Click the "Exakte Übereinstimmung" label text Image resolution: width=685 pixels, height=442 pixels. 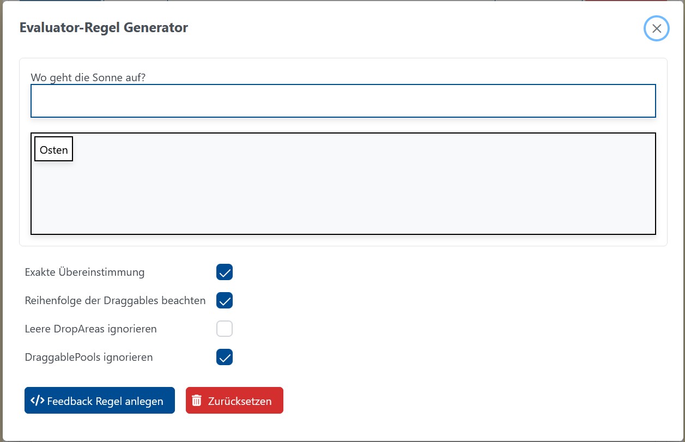[84, 272]
